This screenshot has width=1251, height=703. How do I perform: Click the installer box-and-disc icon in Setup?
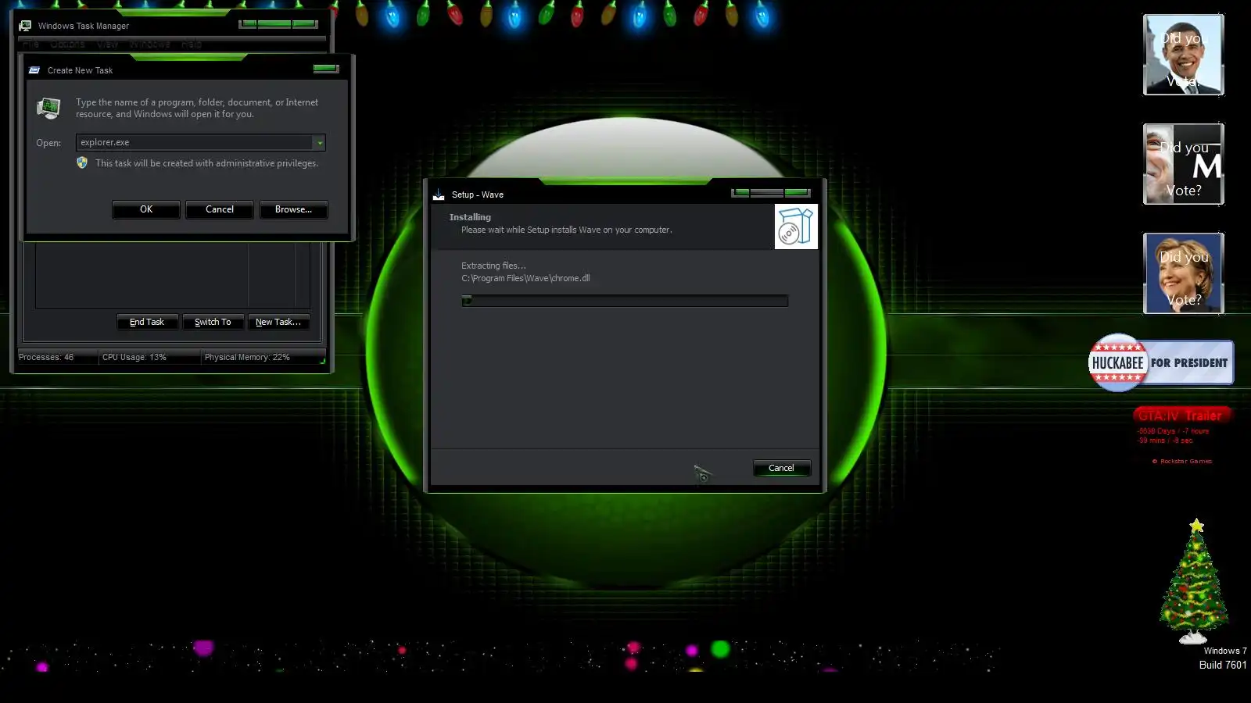coord(796,227)
